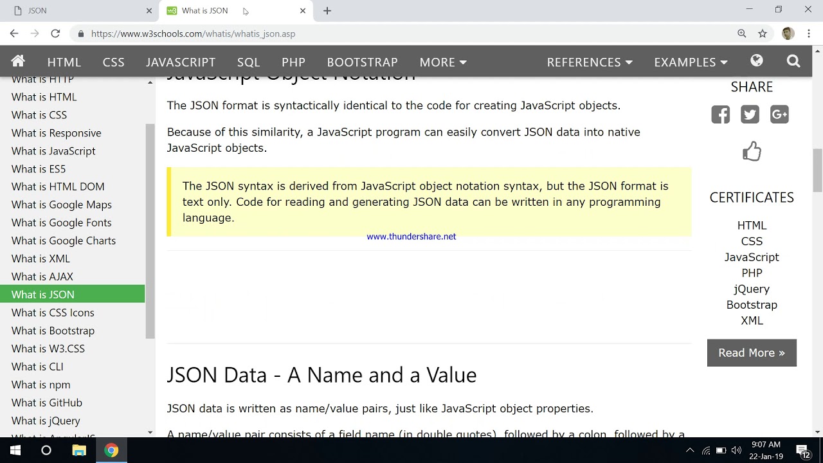
Task: Expand the REFERENCES dropdown
Action: 590,62
